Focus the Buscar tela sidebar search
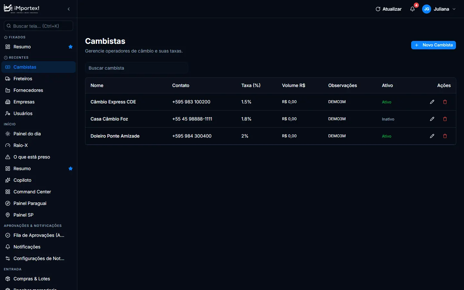Image resolution: width=464 pixels, height=290 pixels. tap(38, 26)
